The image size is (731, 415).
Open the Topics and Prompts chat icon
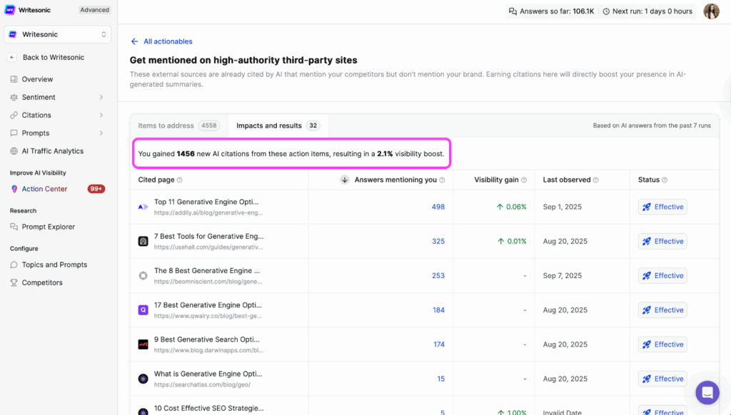click(14, 265)
